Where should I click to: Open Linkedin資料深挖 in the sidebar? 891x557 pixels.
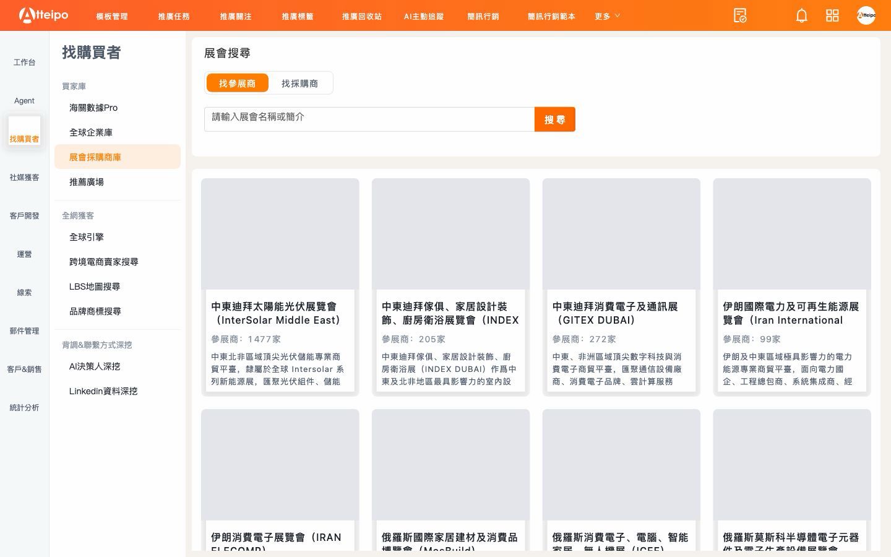tap(118, 391)
